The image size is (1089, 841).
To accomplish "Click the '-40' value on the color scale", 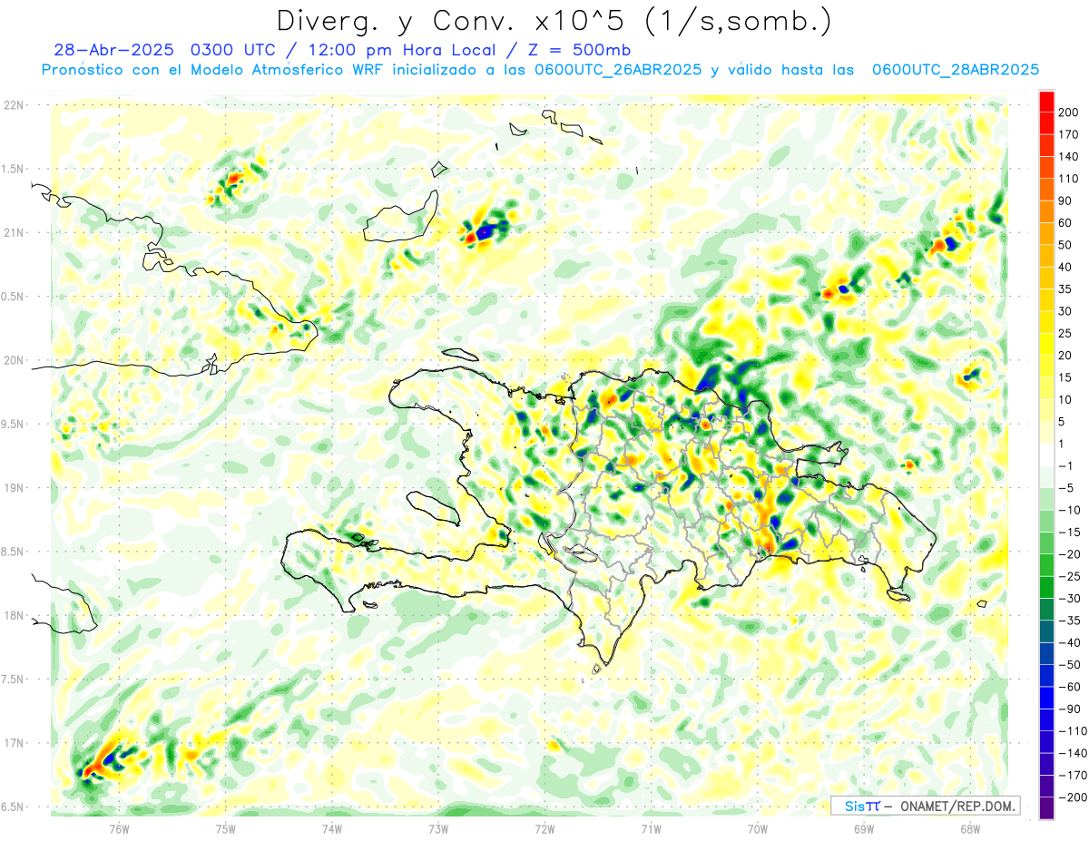I will (1068, 643).
